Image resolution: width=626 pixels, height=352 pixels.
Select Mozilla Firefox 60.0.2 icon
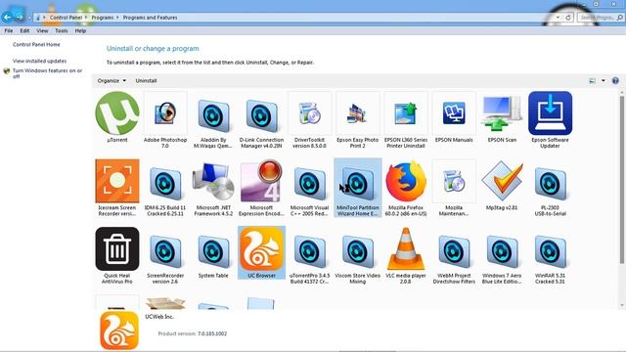pyautogui.click(x=406, y=181)
